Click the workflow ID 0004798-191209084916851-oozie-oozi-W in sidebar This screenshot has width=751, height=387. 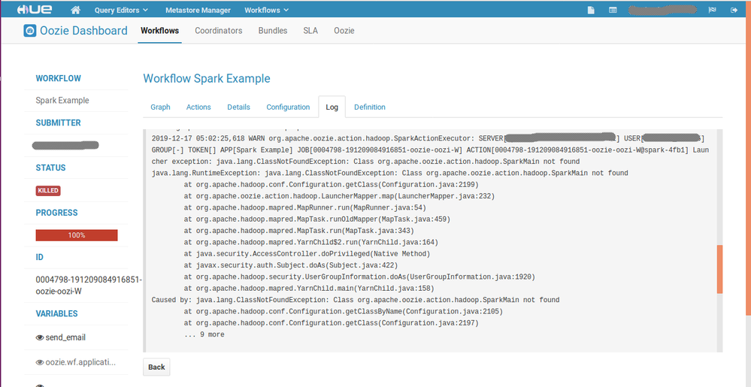pos(89,286)
